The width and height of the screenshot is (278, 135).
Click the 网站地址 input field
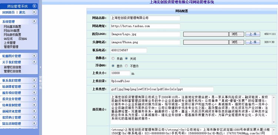pyautogui.click(x=145, y=26)
